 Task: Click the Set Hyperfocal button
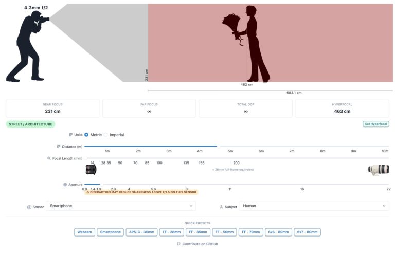[x=375, y=124]
